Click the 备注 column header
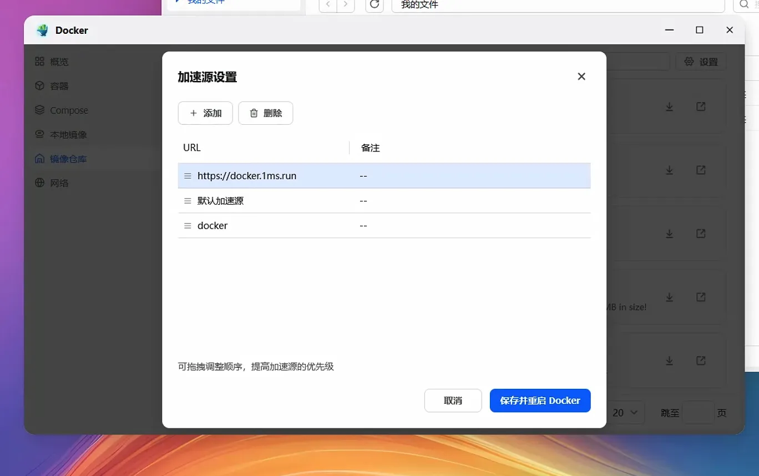The height and width of the screenshot is (476, 759). click(370, 148)
